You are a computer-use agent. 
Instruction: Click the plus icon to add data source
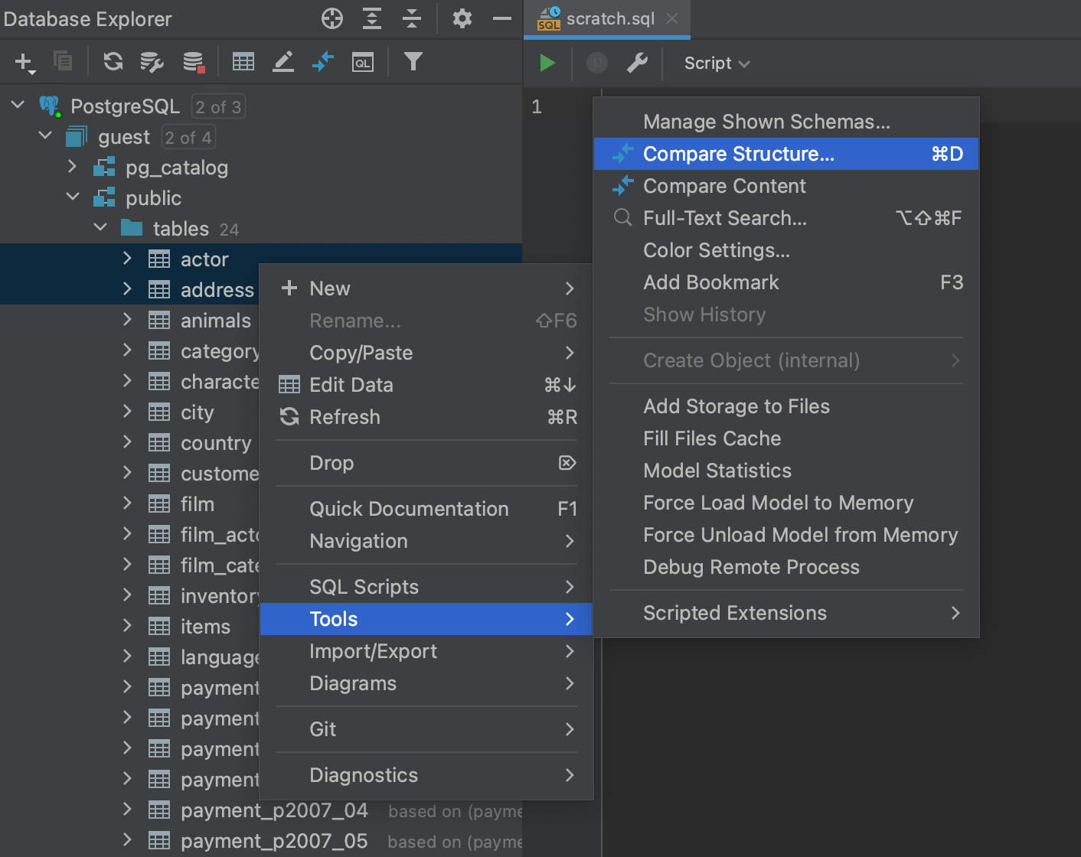(x=24, y=62)
